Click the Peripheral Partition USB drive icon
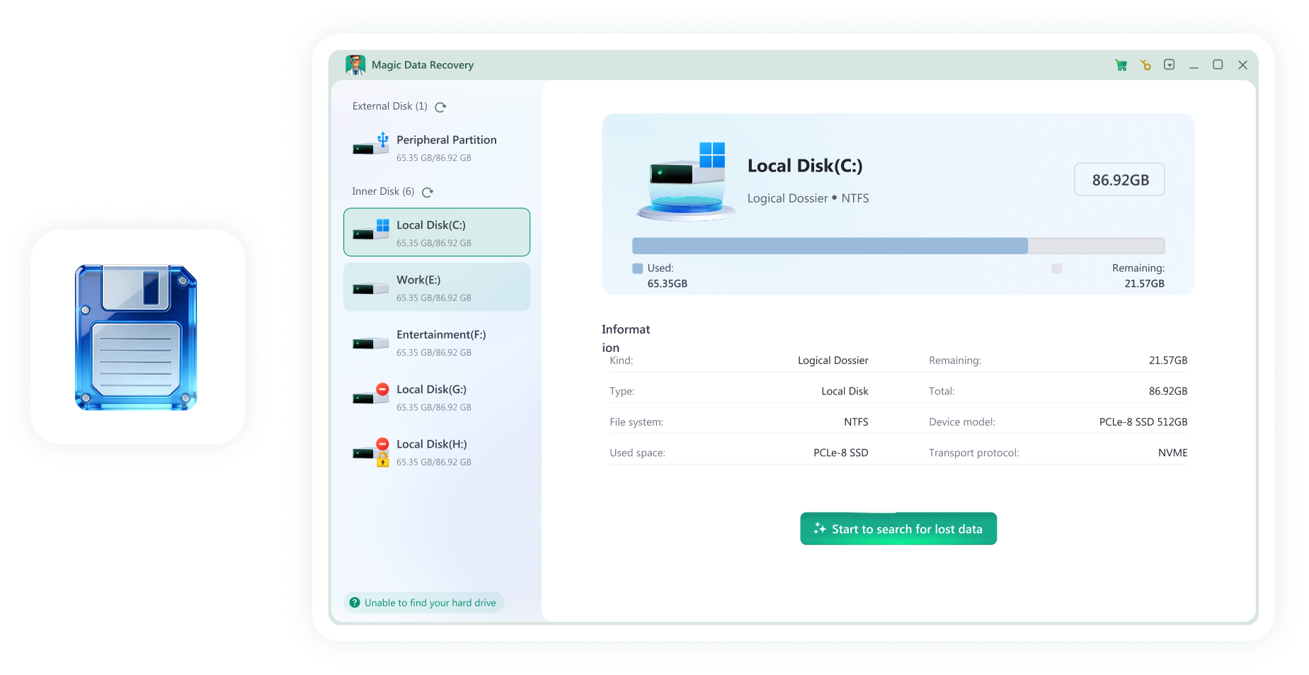The height and width of the screenshot is (675, 1309). pos(371,144)
